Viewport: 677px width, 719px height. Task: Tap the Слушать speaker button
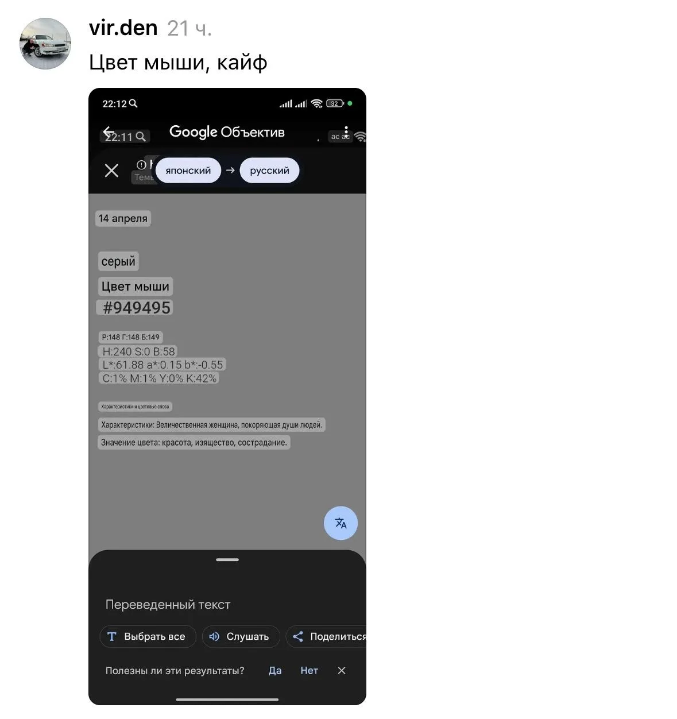241,636
